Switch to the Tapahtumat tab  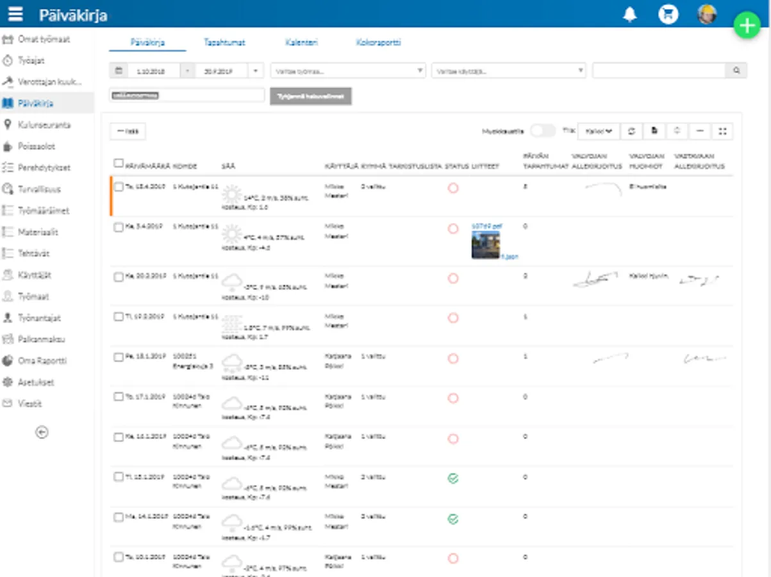[224, 42]
